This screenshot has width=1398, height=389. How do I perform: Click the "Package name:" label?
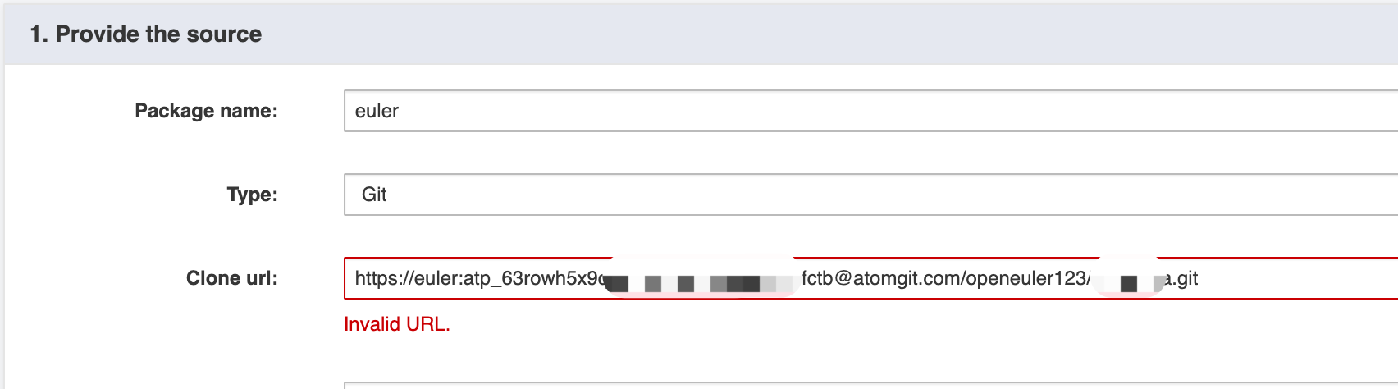[206, 111]
